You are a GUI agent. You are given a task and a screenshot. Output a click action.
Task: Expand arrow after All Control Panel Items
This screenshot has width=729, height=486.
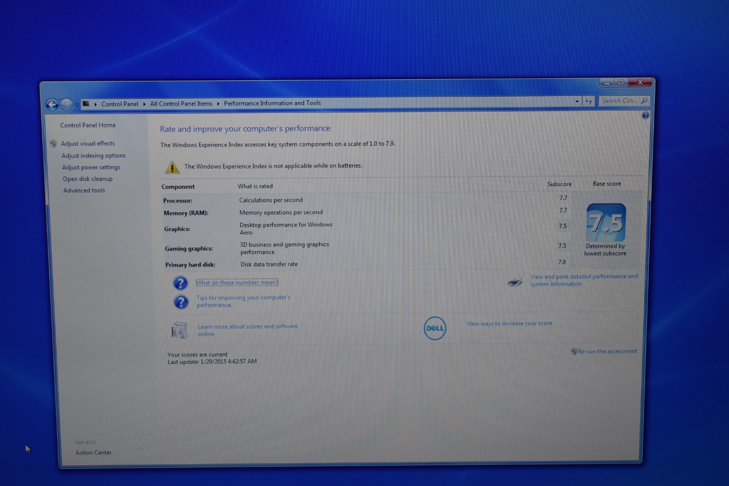(218, 103)
